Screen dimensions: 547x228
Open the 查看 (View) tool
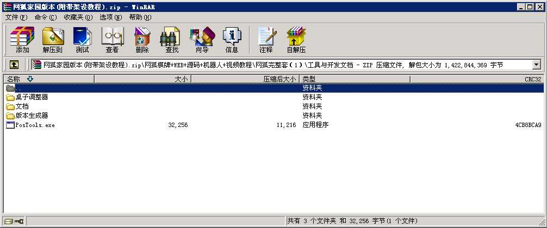click(113, 36)
